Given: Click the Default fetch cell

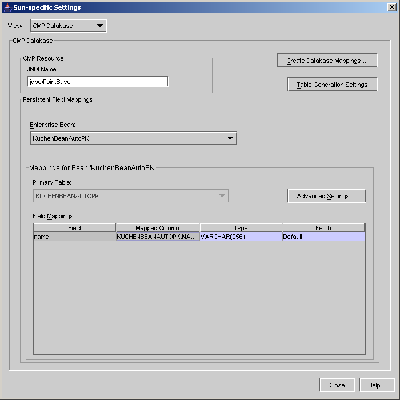Looking at the screenshot, I should (x=323, y=237).
